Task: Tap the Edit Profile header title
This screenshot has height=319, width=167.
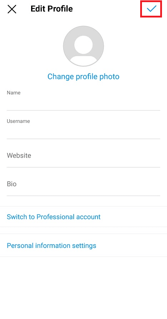Action: 51,9
